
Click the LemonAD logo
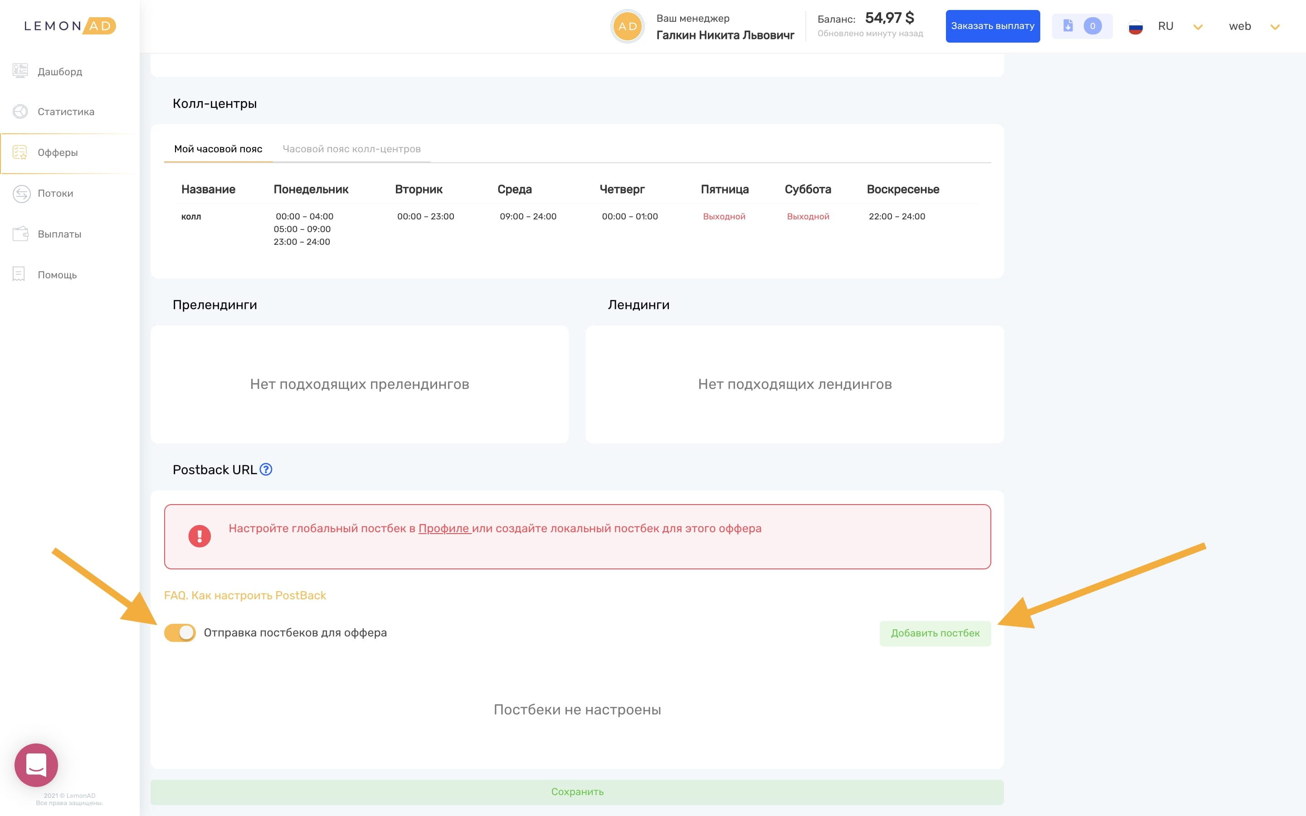click(70, 26)
